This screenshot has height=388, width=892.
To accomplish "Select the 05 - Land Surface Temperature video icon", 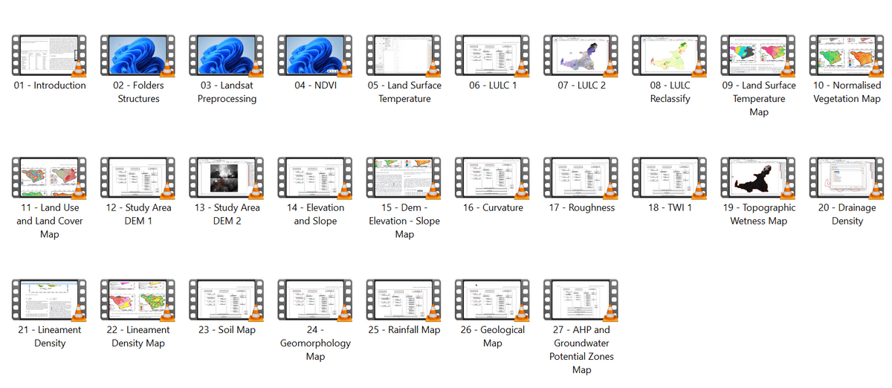I will (x=404, y=56).
